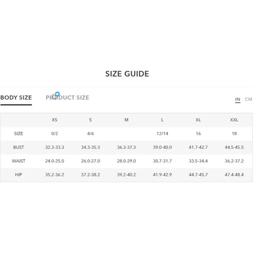Click the M column header
253x253 pixels.
click(x=126, y=120)
